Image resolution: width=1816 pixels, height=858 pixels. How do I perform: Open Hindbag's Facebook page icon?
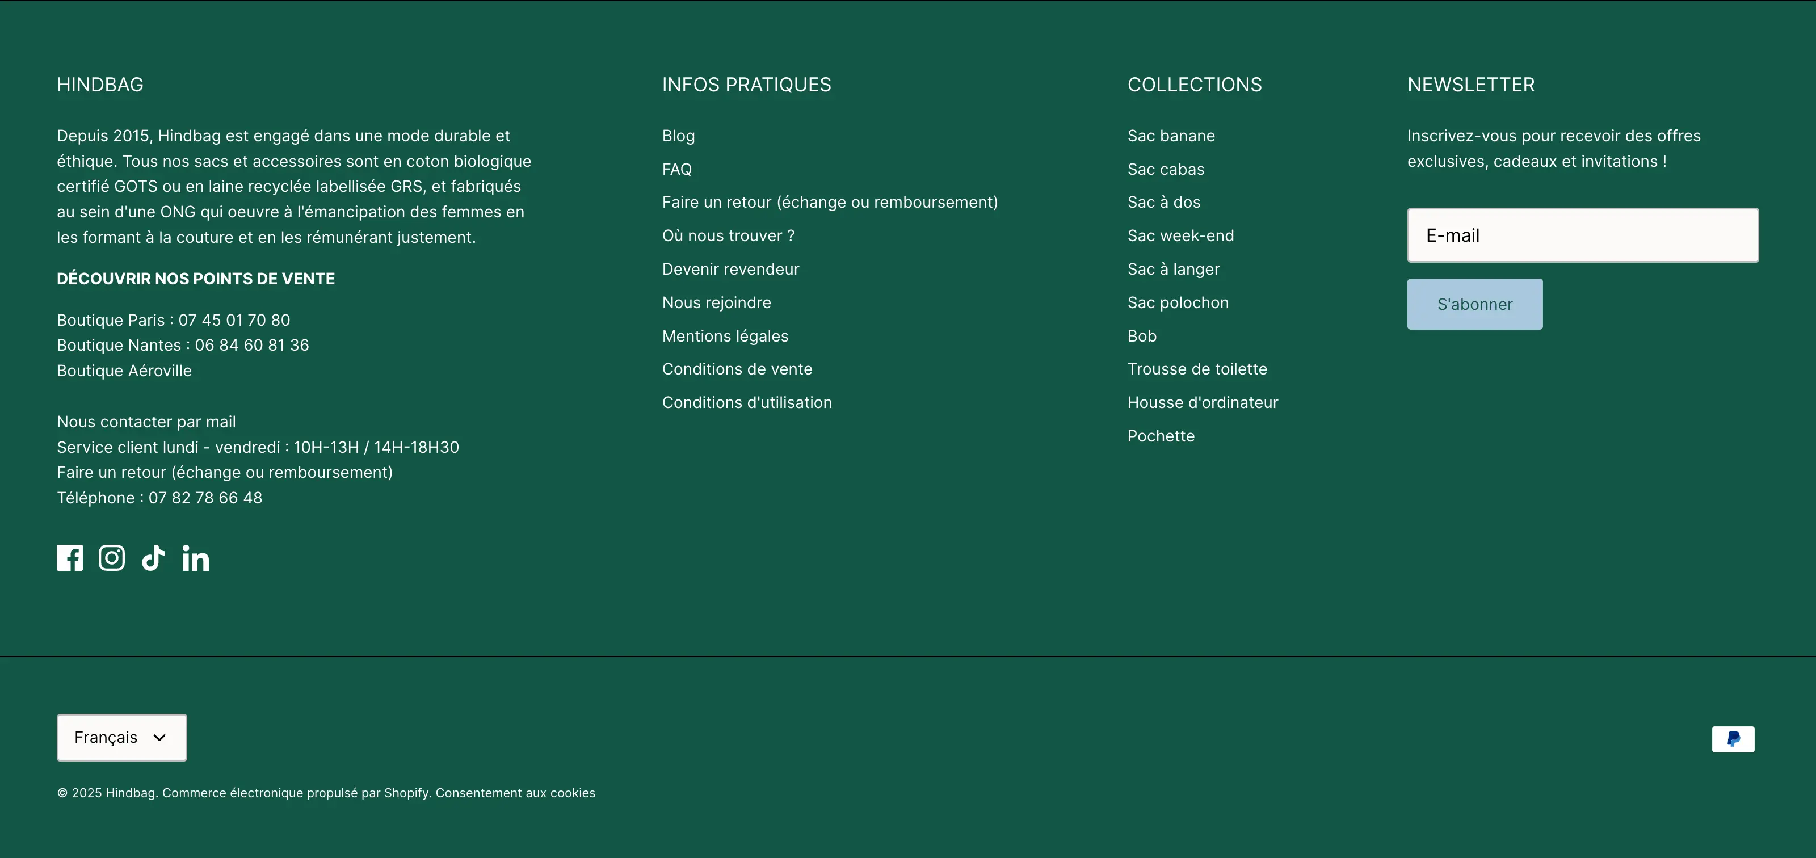point(70,558)
